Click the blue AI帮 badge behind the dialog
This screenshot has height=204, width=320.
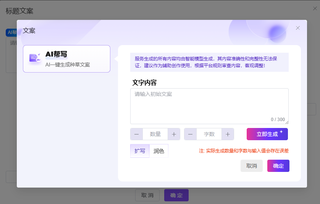11,32
